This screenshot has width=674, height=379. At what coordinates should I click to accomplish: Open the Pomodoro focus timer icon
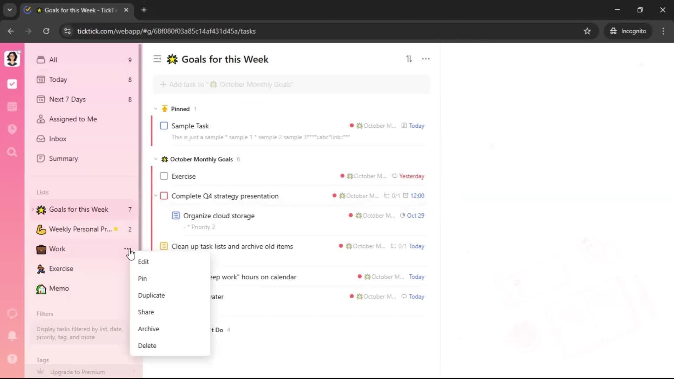click(x=12, y=129)
